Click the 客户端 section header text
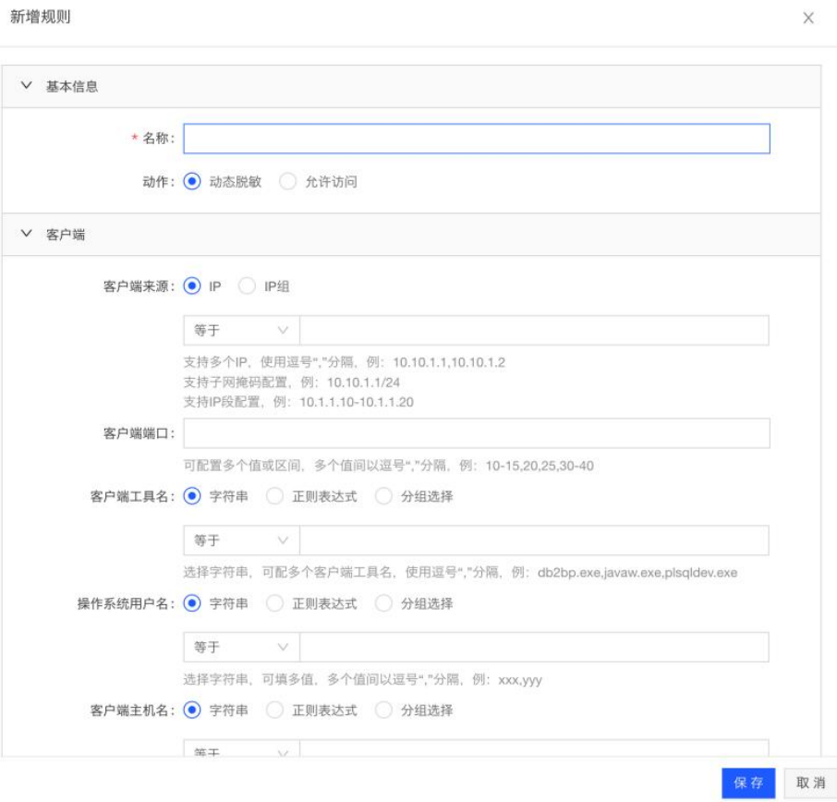The width and height of the screenshot is (837, 802). (x=65, y=235)
